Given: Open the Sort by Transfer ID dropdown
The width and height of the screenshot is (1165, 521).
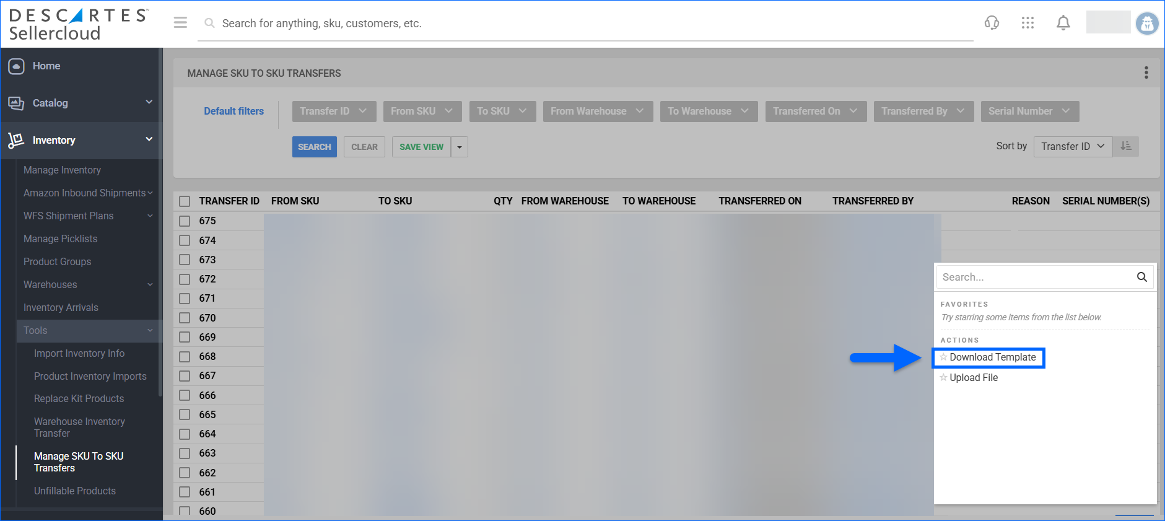Looking at the screenshot, I should pyautogui.click(x=1072, y=146).
